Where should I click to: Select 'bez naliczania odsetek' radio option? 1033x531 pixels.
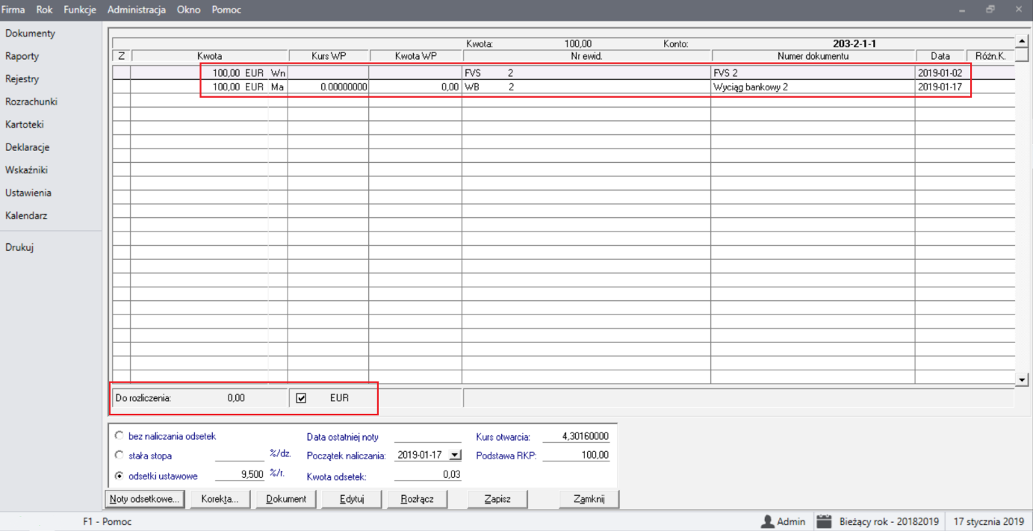pyautogui.click(x=120, y=435)
